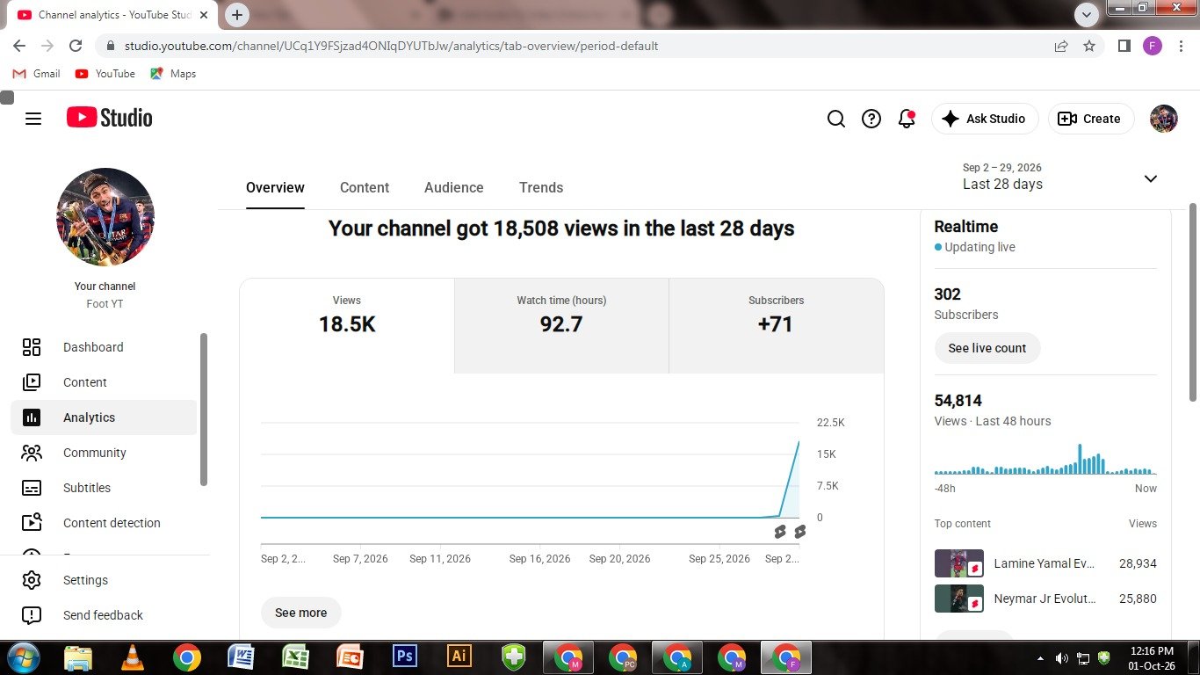Open the notifications bell

pyautogui.click(x=907, y=119)
